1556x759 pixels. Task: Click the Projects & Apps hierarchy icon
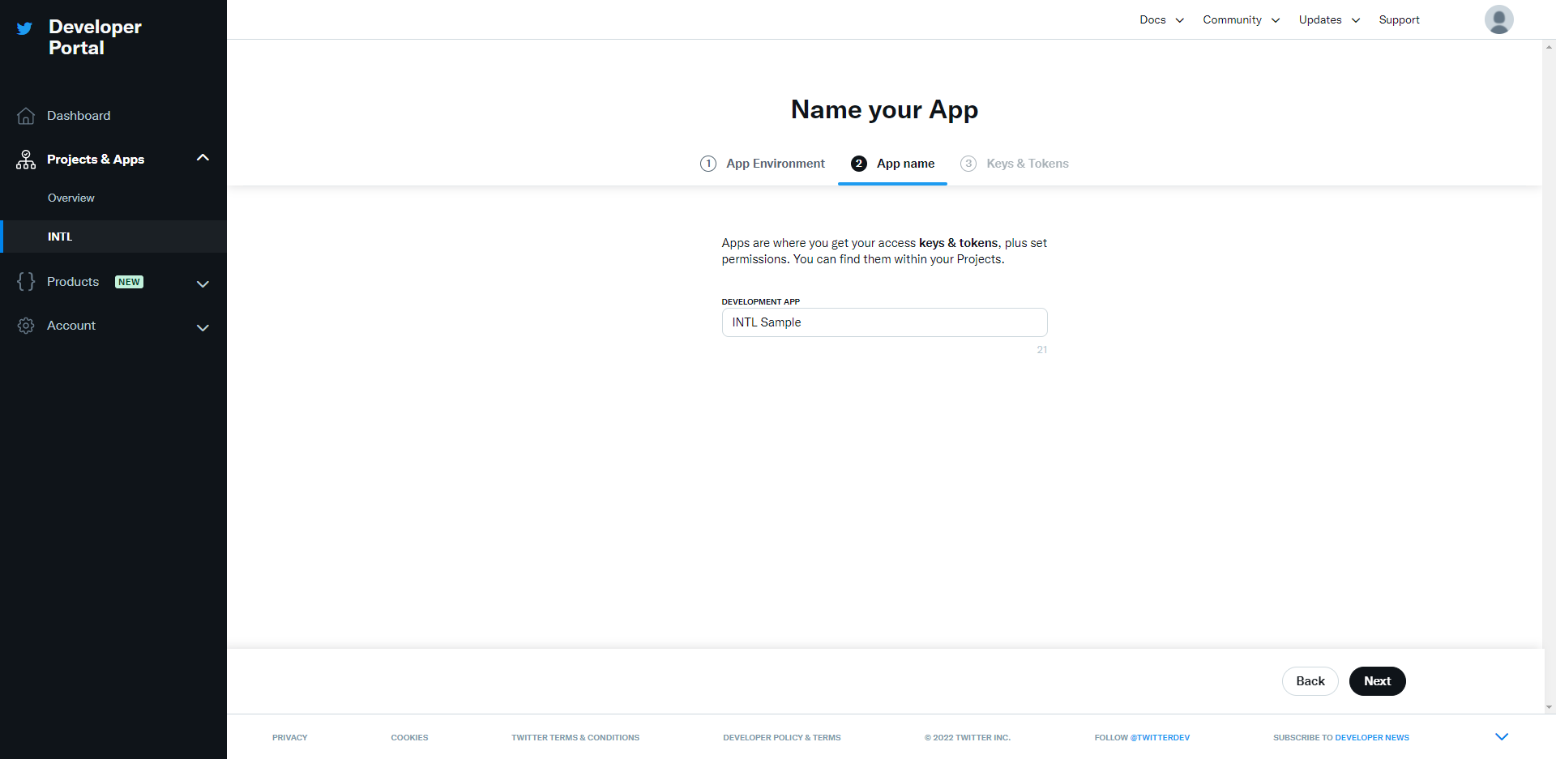[25, 159]
